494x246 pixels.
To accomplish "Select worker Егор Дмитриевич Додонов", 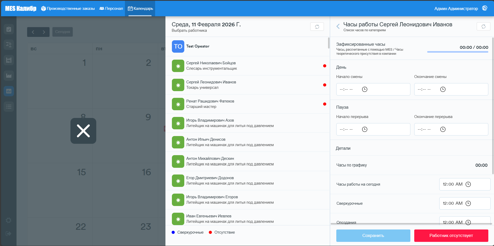I will click(247, 181).
